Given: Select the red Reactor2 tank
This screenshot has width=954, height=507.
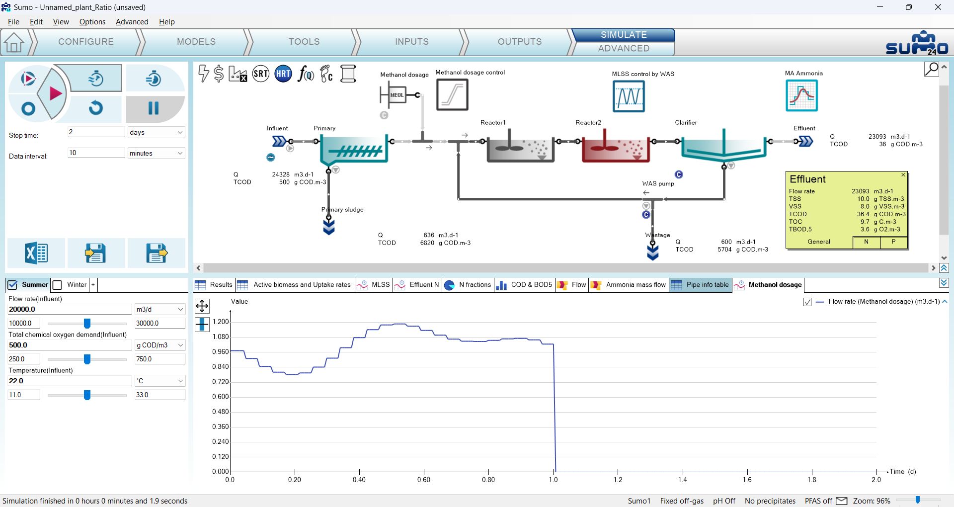Looking at the screenshot, I should (616, 147).
